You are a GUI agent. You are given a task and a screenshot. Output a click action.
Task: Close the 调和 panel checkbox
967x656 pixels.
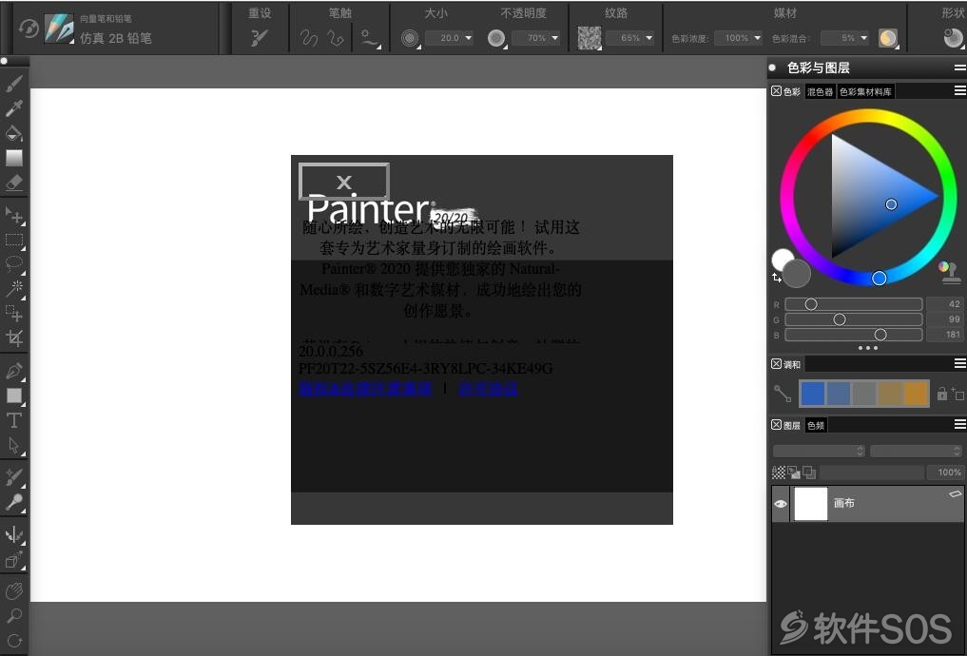(x=777, y=364)
